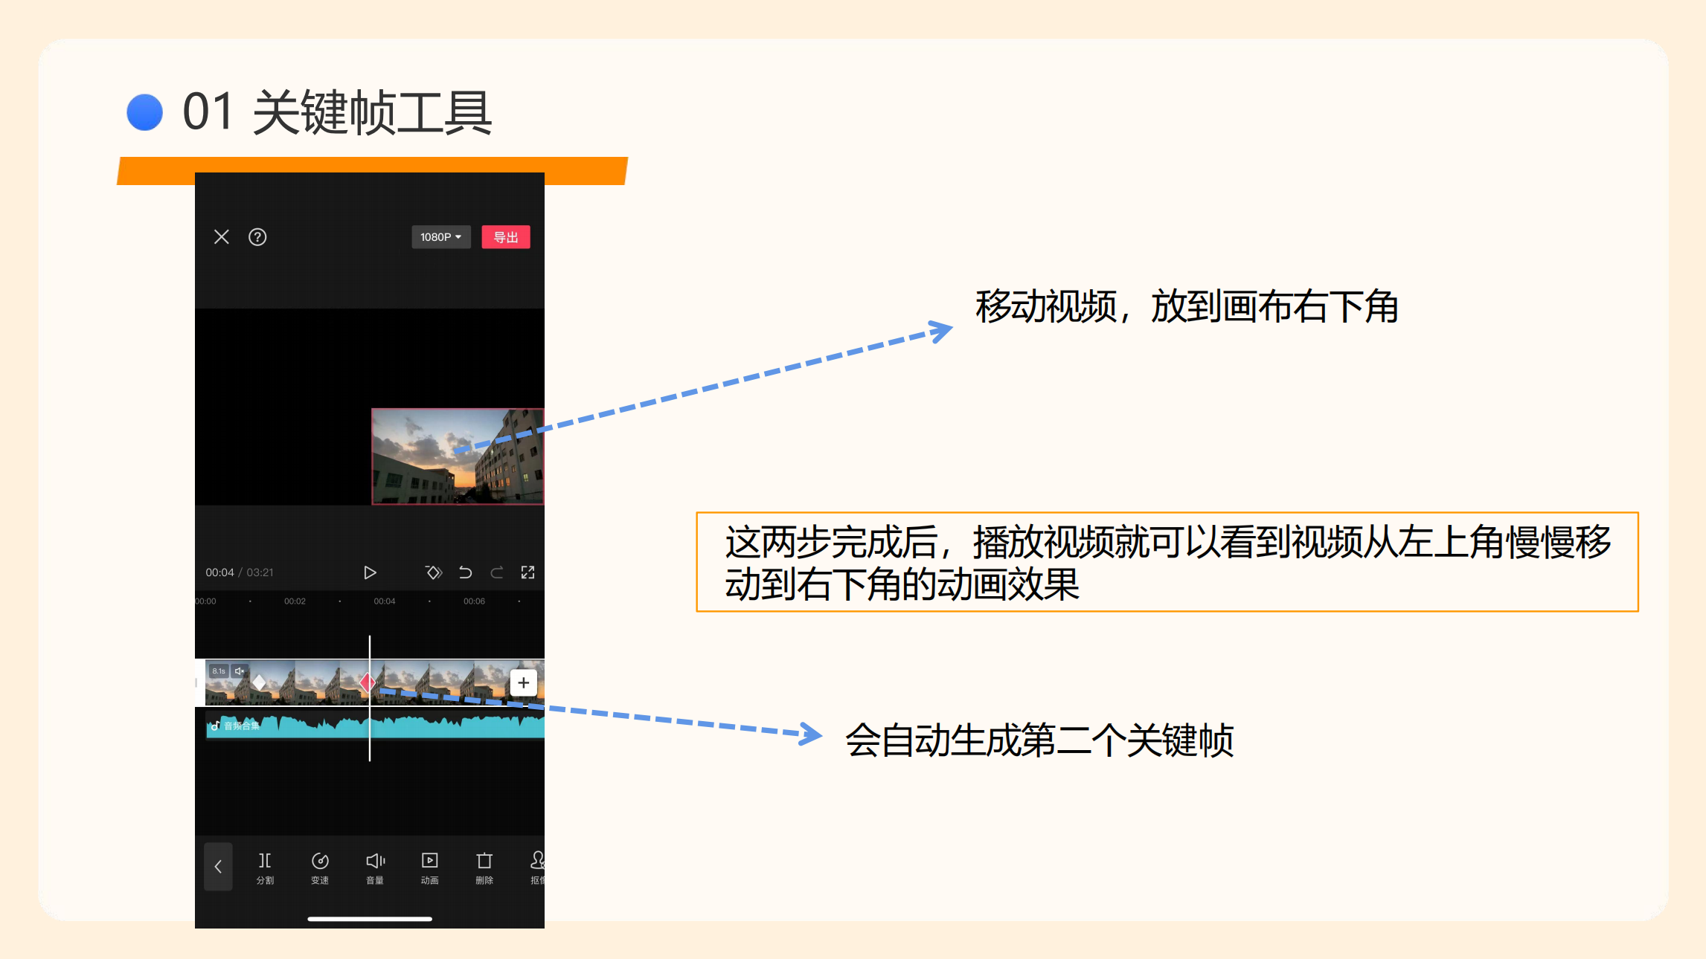The image size is (1706, 959).
Task: Tap the 删除 delete tool
Action: coord(484,868)
